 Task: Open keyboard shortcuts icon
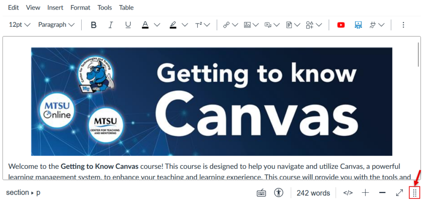[261, 193]
